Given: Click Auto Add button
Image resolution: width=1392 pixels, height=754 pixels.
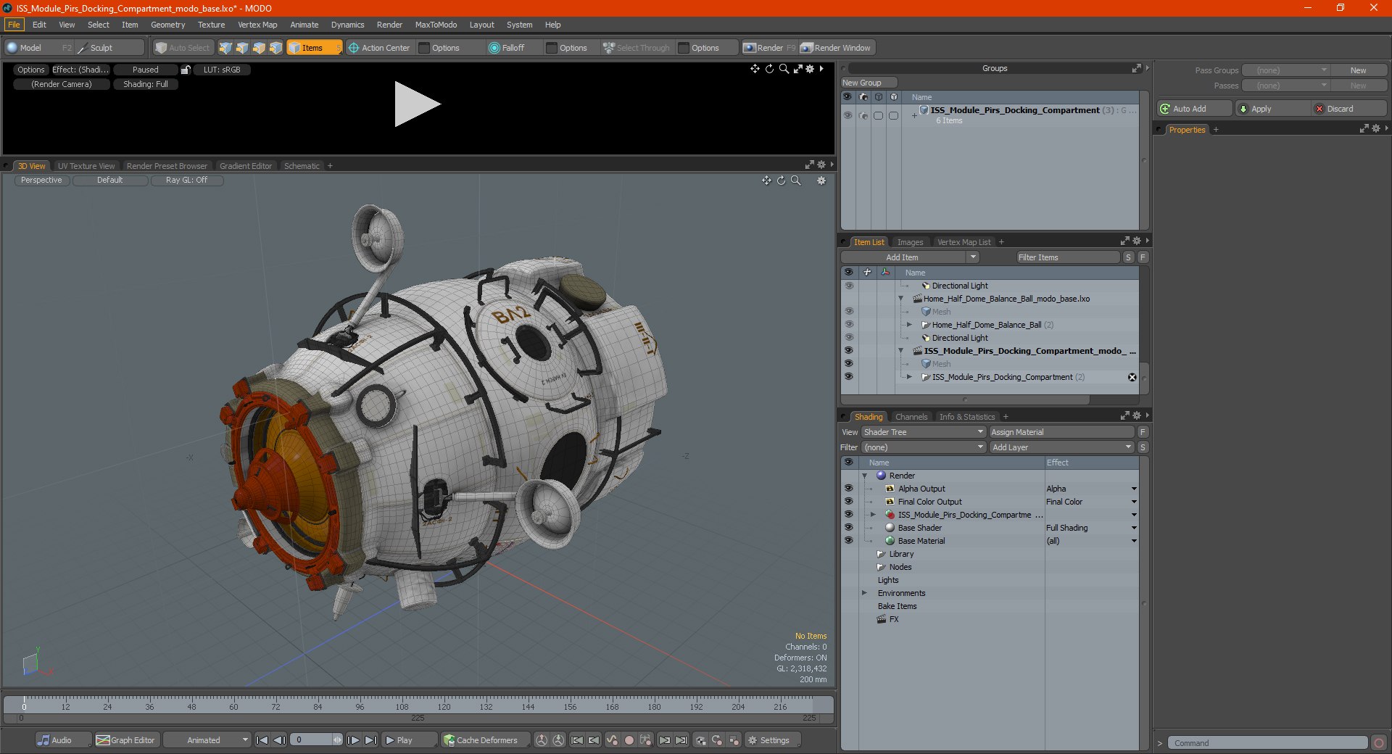Looking at the screenshot, I should pyautogui.click(x=1194, y=109).
